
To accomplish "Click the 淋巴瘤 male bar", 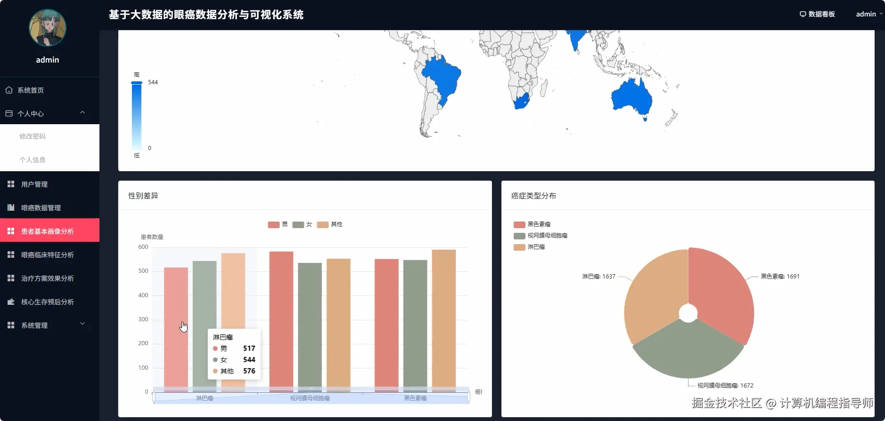I will click(x=176, y=329).
